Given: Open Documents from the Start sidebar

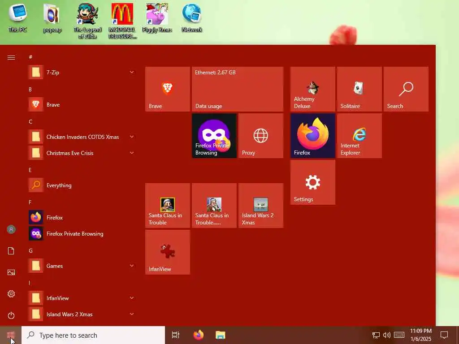Looking at the screenshot, I should click(11, 251).
